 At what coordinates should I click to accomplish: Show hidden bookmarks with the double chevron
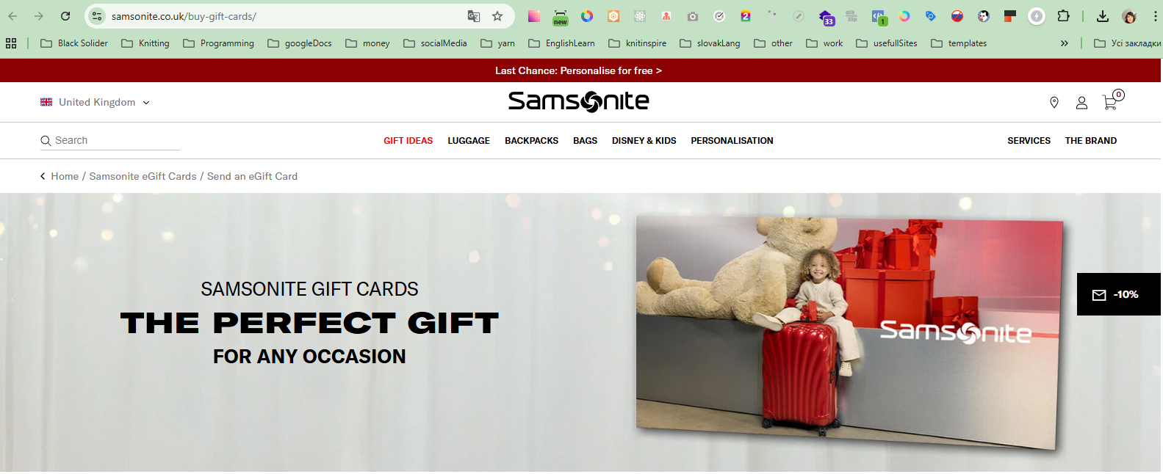tap(1064, 43)
